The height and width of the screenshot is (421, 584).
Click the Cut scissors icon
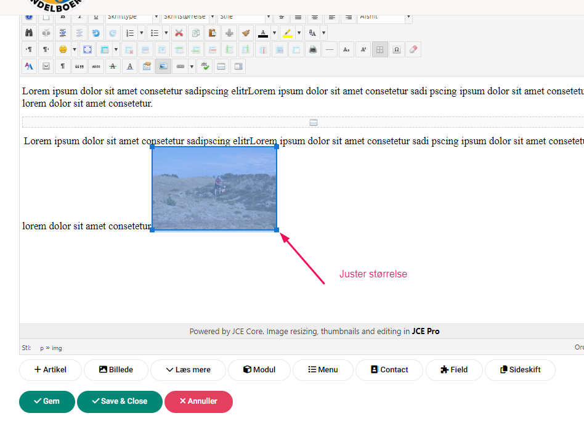click(179, 33)
